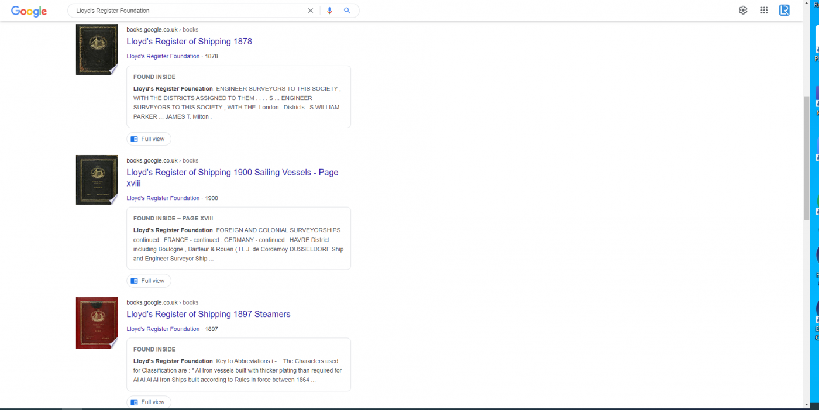
Task: Click the snippet text starting 'ENGINEER SURVEYORS TO THIS SOCIETY'
Action: (237, 103)
